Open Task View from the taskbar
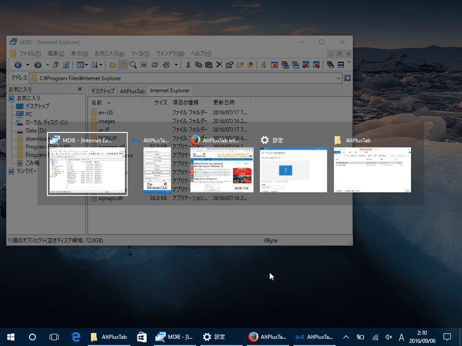 54,337
